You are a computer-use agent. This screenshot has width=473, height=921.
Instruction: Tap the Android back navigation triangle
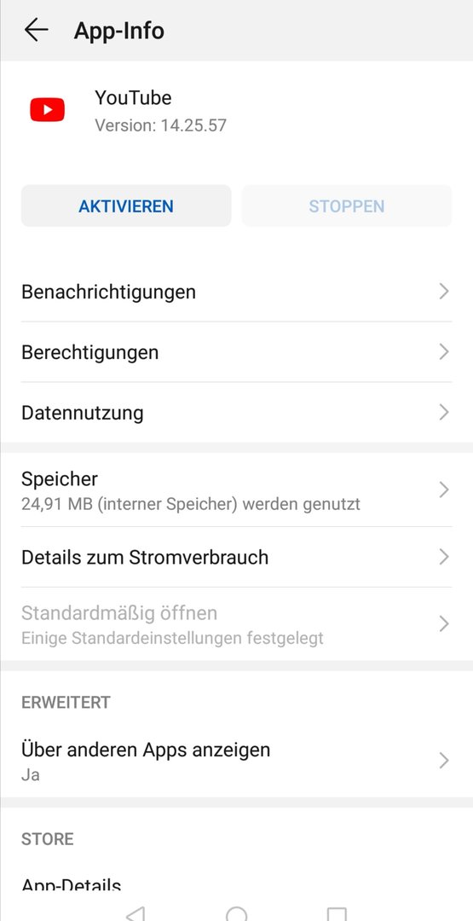tap(136, 913)
